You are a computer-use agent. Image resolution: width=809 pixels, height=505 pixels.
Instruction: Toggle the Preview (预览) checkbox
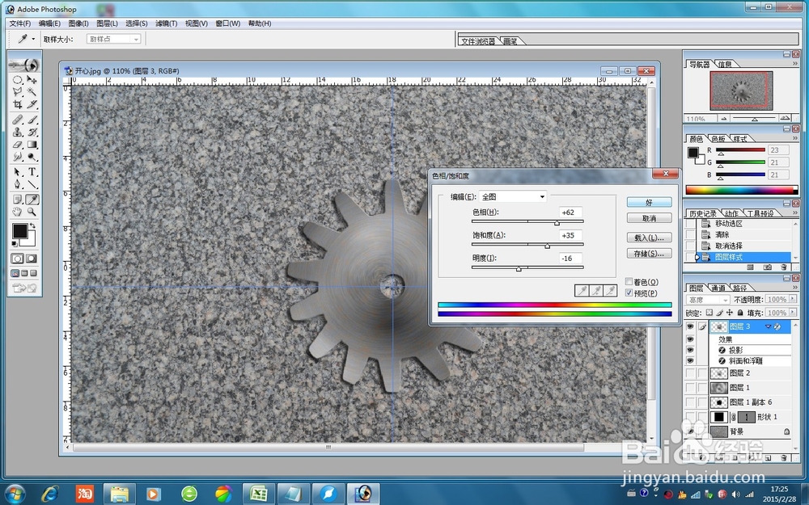[x=629, y=292]
